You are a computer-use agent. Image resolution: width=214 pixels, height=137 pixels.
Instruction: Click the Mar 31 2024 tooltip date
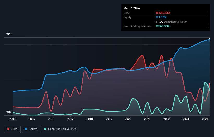[x=132, y=8]
